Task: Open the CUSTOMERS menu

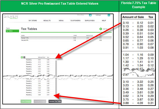Action: click(x=75, y=20)
